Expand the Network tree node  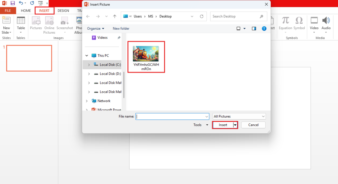click(87, 101)
